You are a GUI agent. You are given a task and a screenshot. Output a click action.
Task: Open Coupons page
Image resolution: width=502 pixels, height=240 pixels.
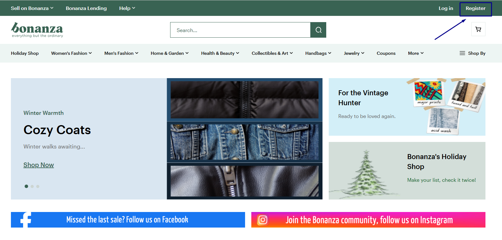coord(386,53)
